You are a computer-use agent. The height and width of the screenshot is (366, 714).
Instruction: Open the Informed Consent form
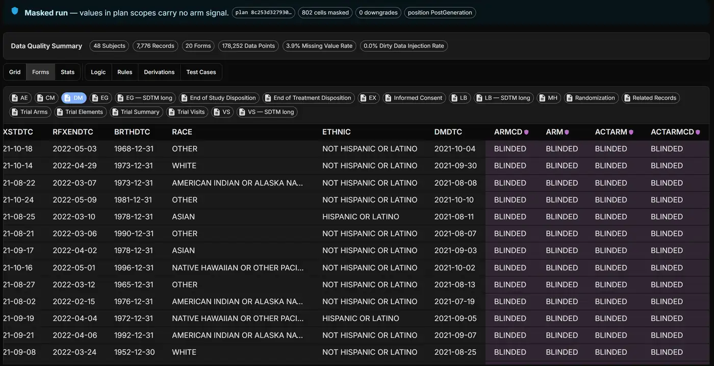[x=414, y=98]
